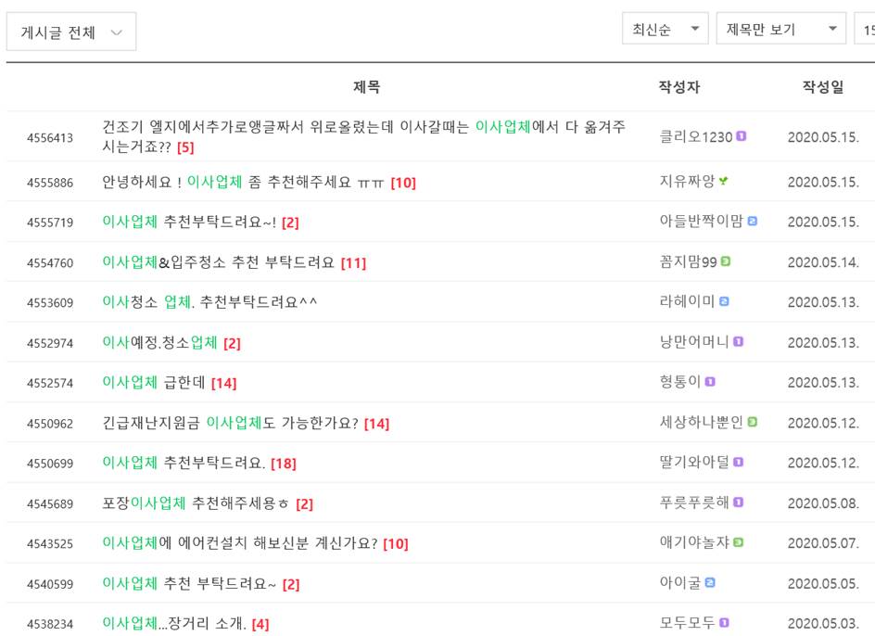This screenshot has width=875, height=636.
Task: Click level badge next to 애기야놀자
Action: point(738,542)
